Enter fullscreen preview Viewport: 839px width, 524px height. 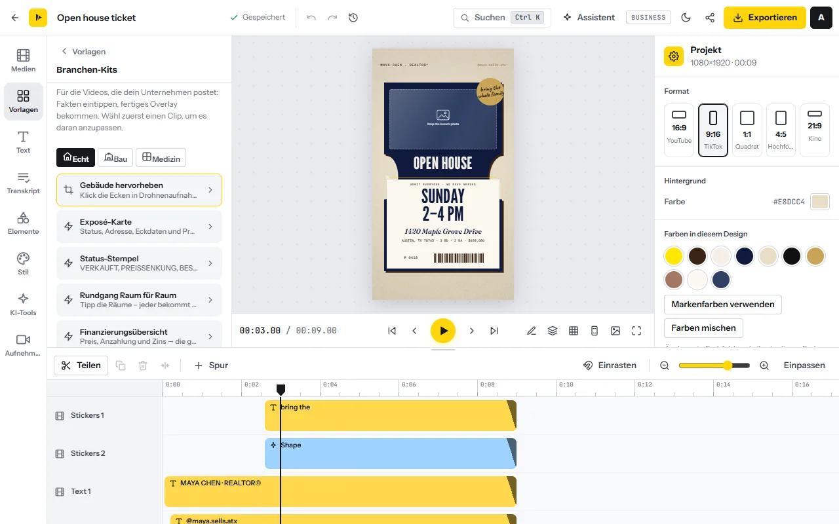pyautogui.click(x=636, y=331)
